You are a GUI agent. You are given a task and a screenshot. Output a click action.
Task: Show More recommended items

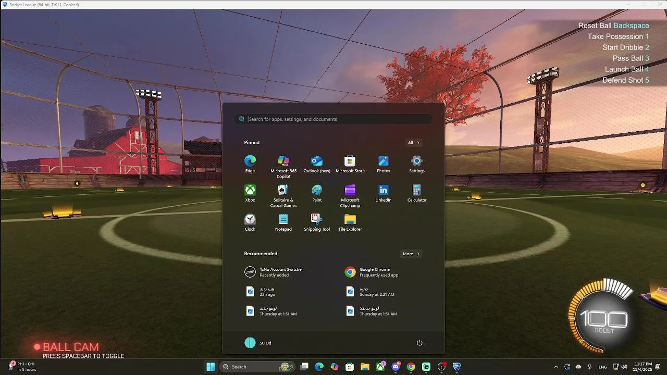(411, 254)
